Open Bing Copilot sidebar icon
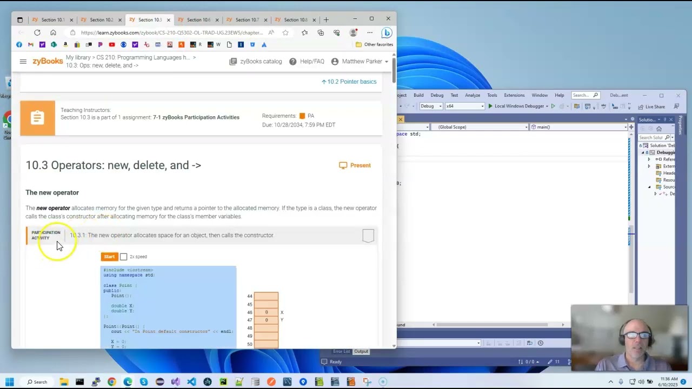Viewport: 692px width, 389px height. [x=387, y=32]
